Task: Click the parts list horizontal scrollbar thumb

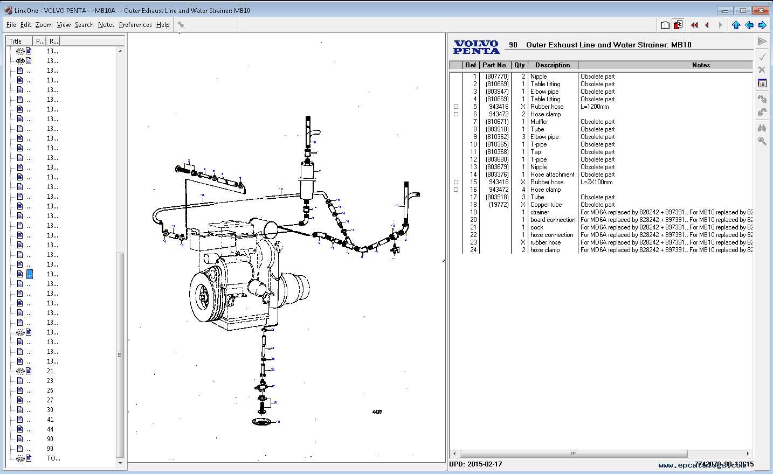Action: 574,454
